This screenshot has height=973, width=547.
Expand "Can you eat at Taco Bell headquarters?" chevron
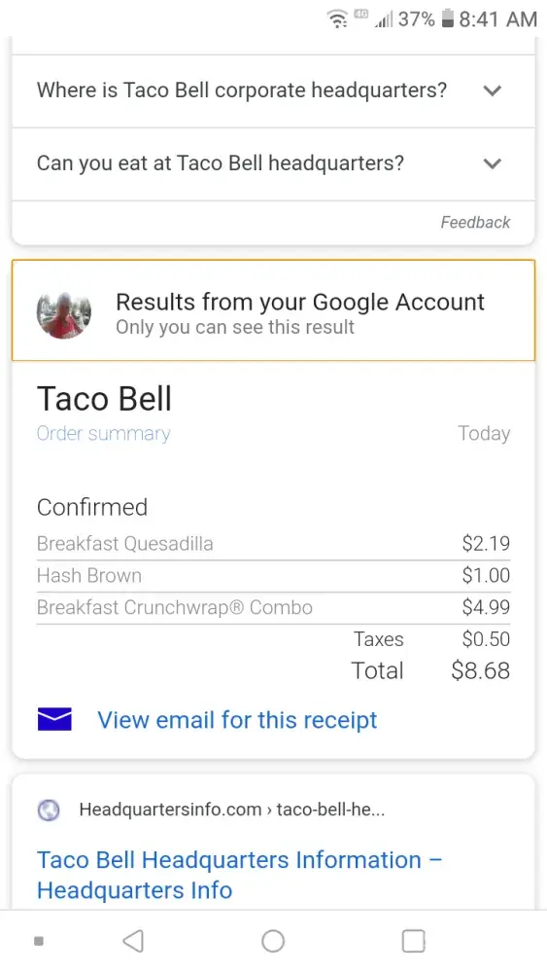tap(492, 163)
